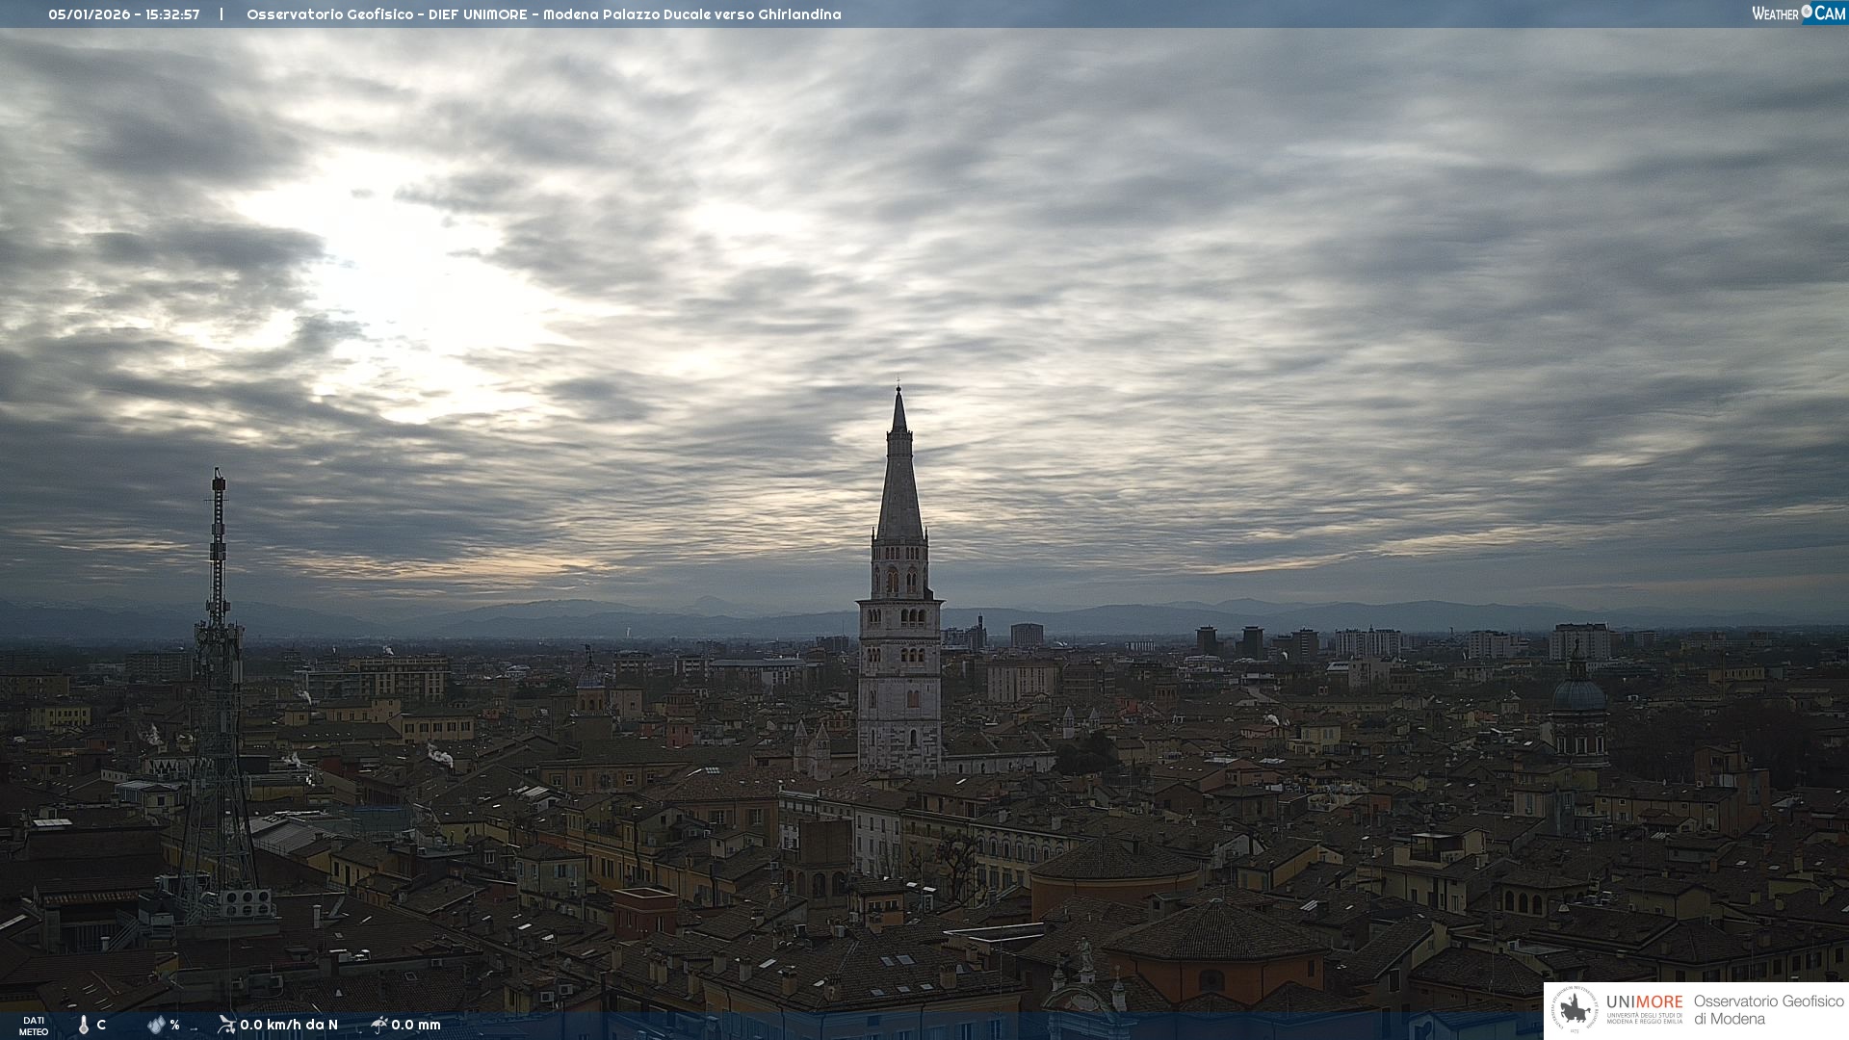Viewport: 1849px width, 1040px height.
Task: Click the 0.0 mm rainfall reading
Action: tap(416, 1025)
